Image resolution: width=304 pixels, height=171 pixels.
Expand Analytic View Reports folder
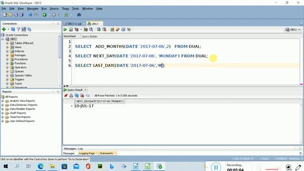[x=3, y=101]
